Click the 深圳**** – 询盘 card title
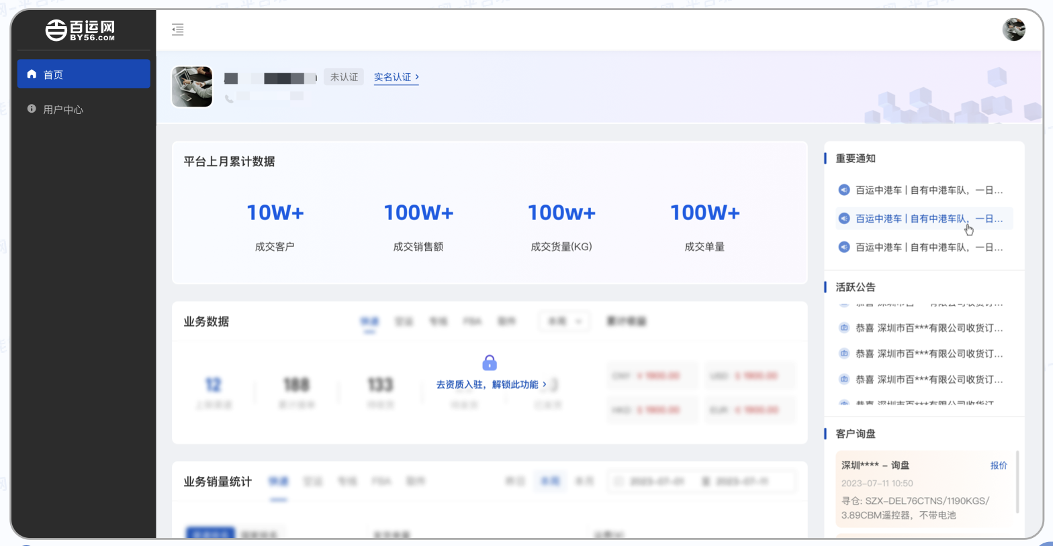Screen dimensions: 1053x546 pyautogui.click(x=875, y=465)
